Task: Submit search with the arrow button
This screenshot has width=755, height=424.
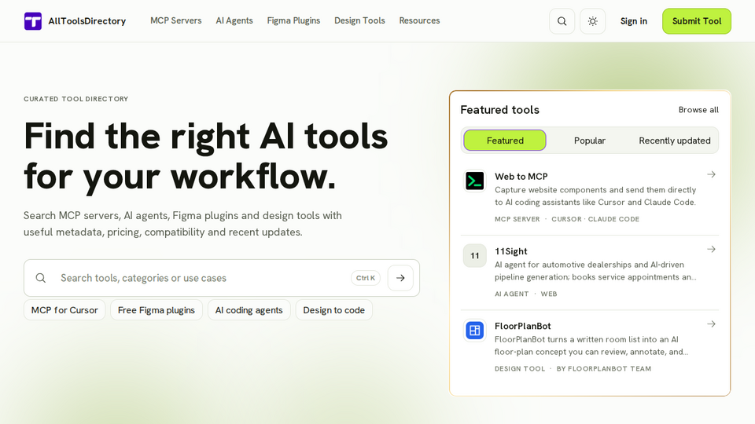Action: (x=400, y=278)
